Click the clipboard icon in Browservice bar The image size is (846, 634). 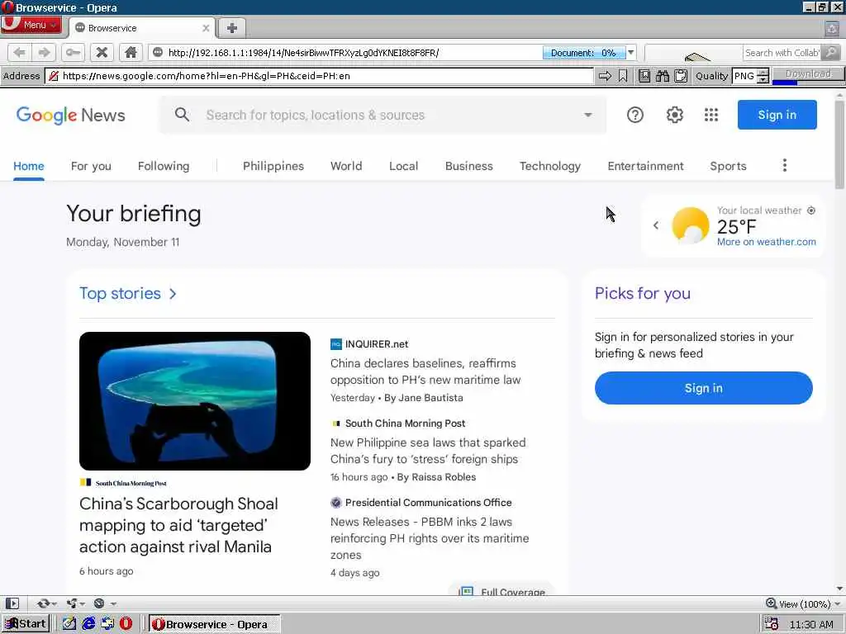pos(681,76)
